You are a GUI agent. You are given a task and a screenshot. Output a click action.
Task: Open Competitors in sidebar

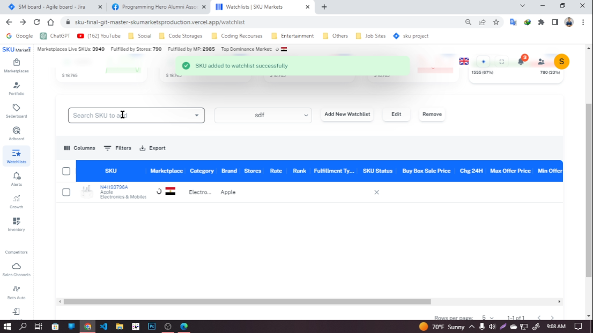click(x=16, y=252)
